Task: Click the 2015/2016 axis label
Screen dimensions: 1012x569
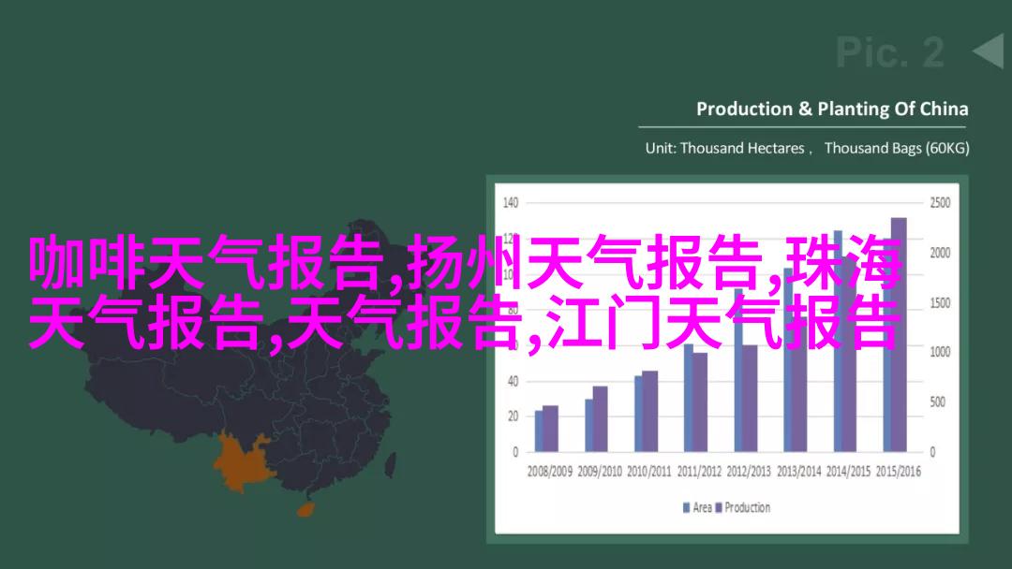Action: click(x=899, y=472)
